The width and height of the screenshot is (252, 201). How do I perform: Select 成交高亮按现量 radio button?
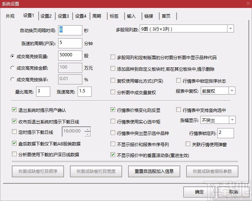coord(12,56)
